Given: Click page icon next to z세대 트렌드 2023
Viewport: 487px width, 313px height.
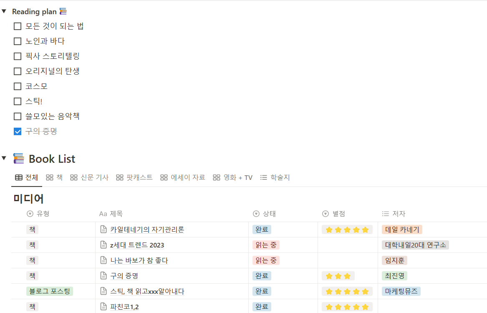Looking at the screenshot, I should point(104,245).
